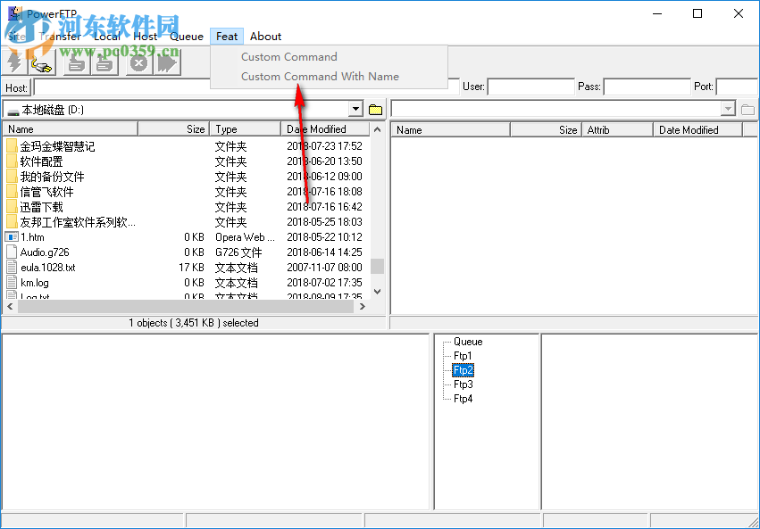The height and width of the screenshot is (529, 760).
Task: Select the first upload toolbar icon
Action: tap(75, 63)
